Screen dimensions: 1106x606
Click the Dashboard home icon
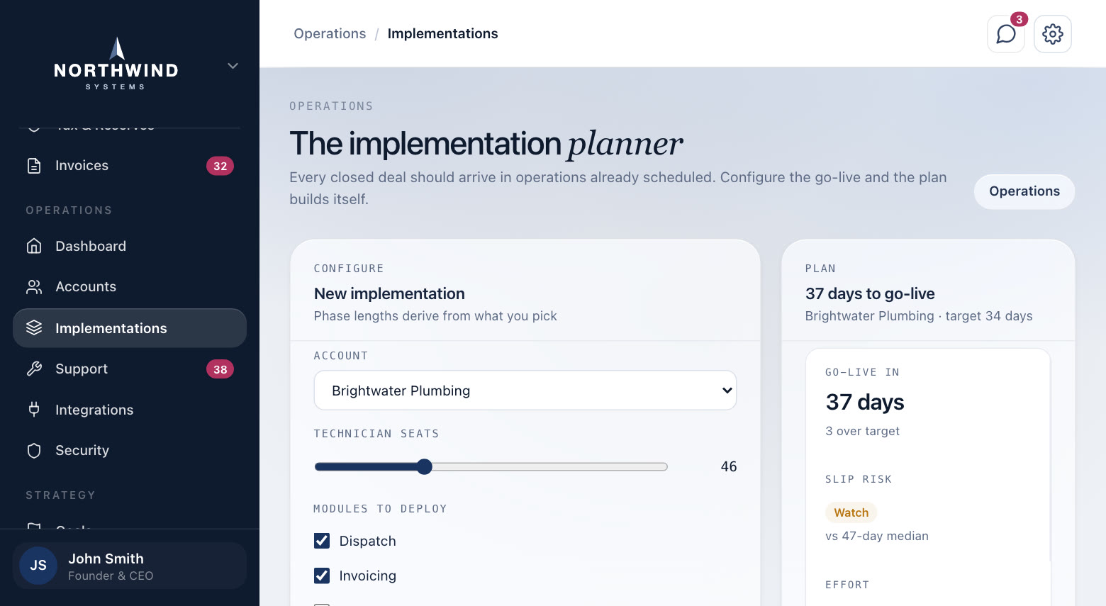point(34,246)
